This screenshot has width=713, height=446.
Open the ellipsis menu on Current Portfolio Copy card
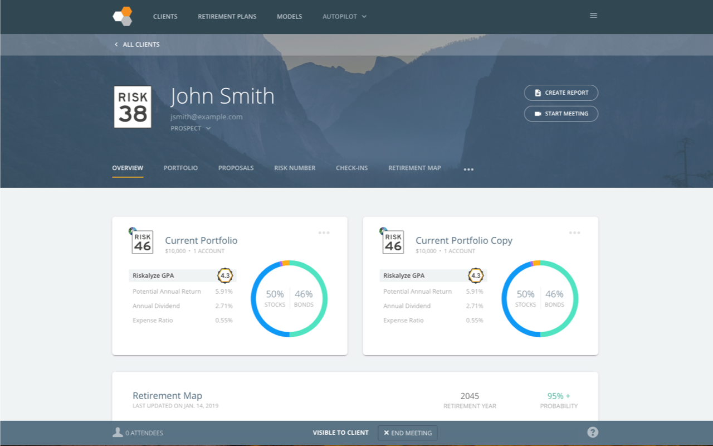click(x=574, y=232)
